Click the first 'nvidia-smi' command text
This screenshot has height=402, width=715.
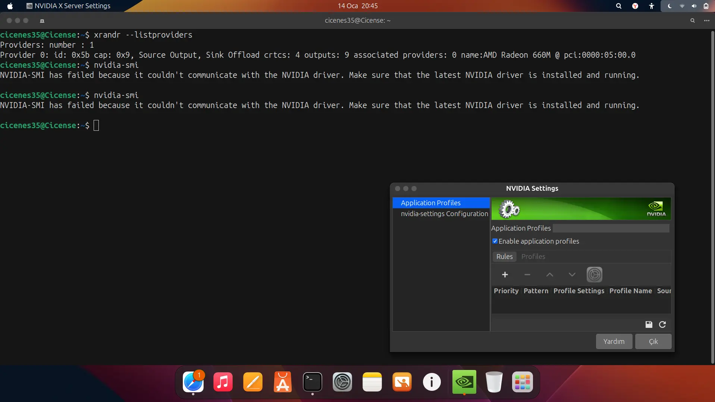[116, 65]
